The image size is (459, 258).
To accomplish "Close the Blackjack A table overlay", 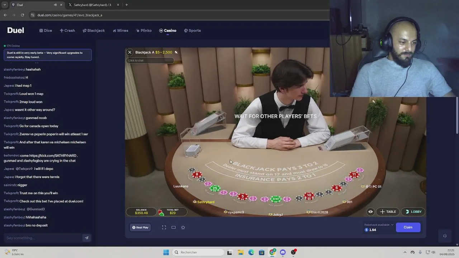I will coord(130,52).
